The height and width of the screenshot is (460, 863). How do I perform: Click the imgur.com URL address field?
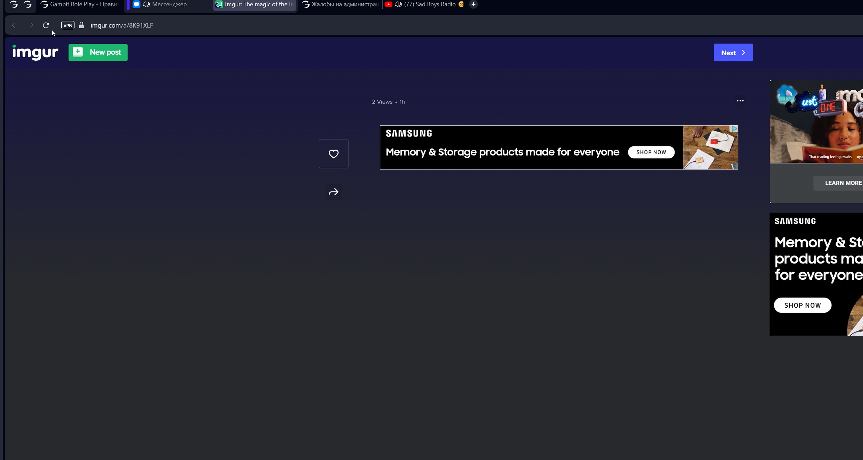click(x=122, y=25)
